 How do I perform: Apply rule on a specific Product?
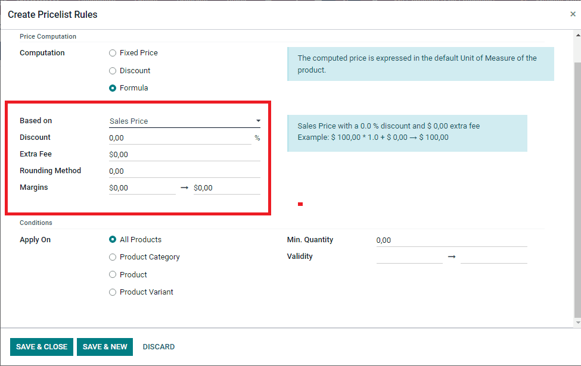[x=112, y=274]
